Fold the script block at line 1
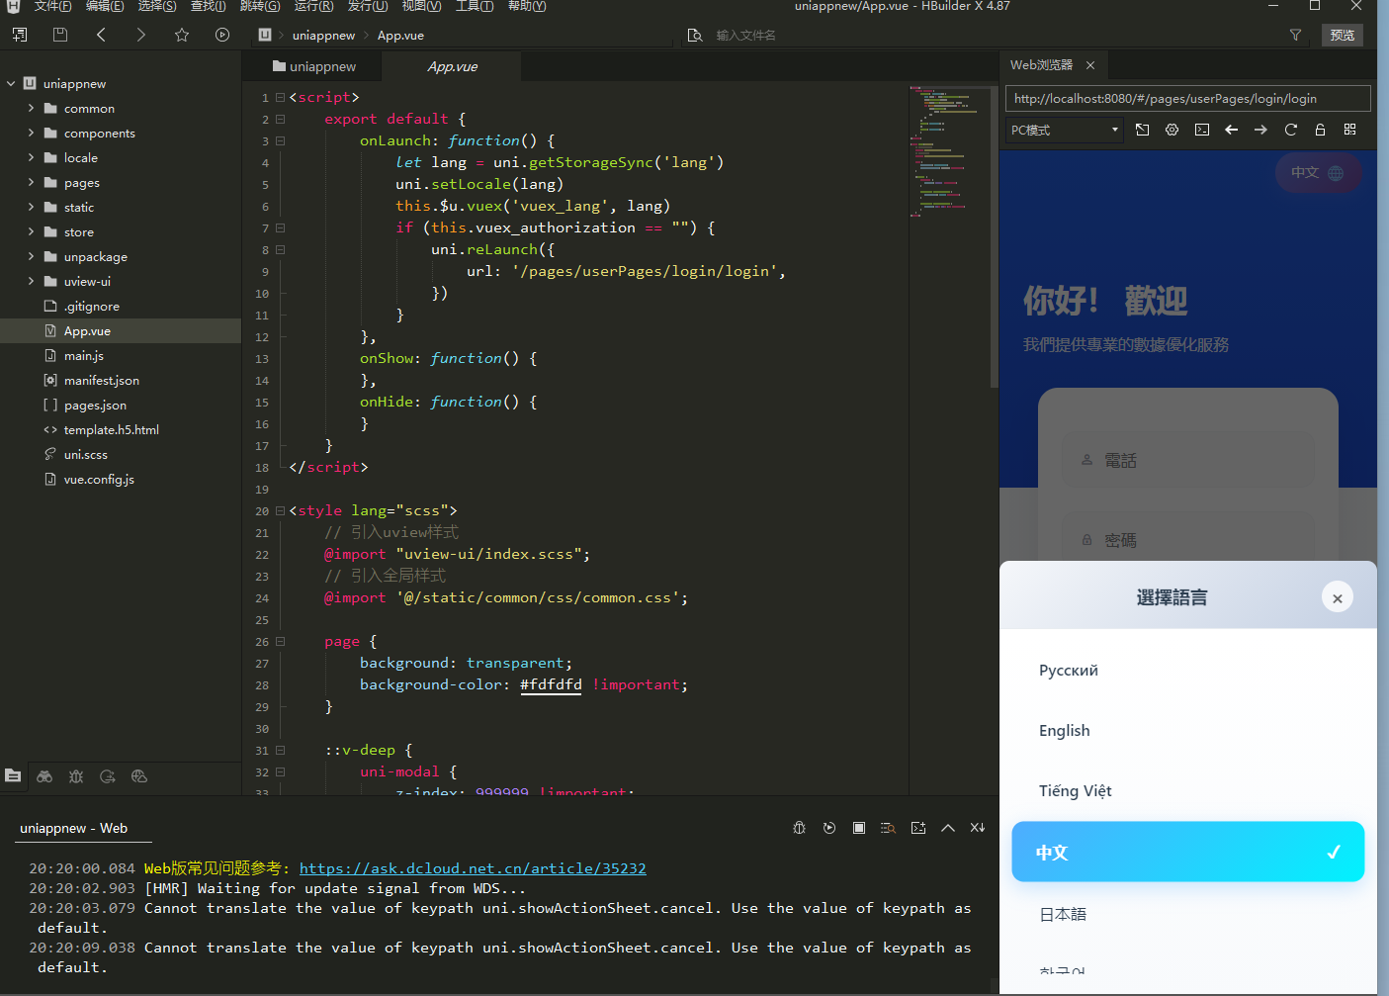Image resolution: width=1389 pixels, height=996 pixels. click(280, 97)
